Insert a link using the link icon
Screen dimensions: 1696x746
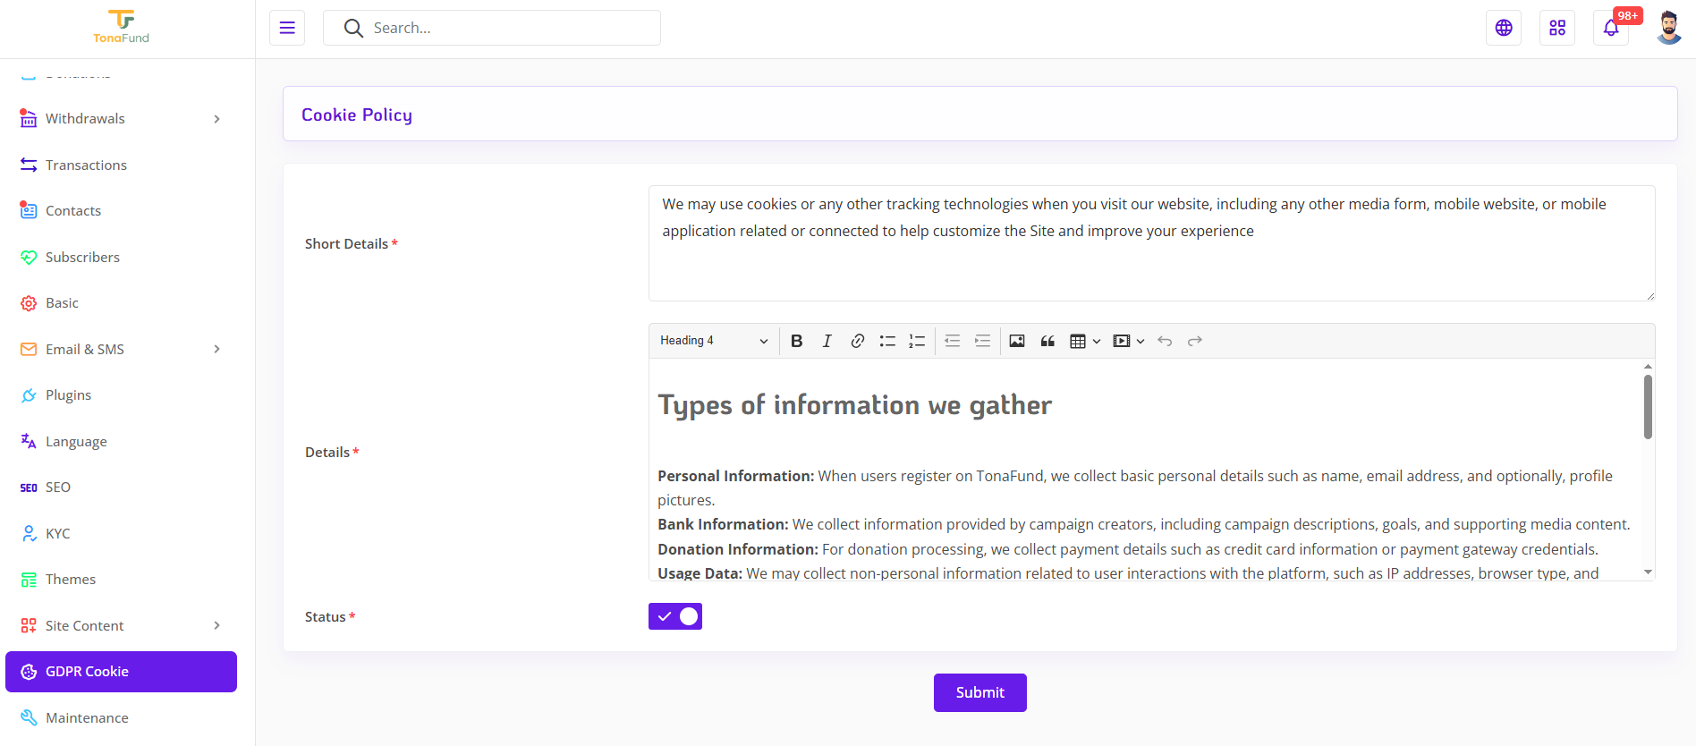[x=857, y=341]
